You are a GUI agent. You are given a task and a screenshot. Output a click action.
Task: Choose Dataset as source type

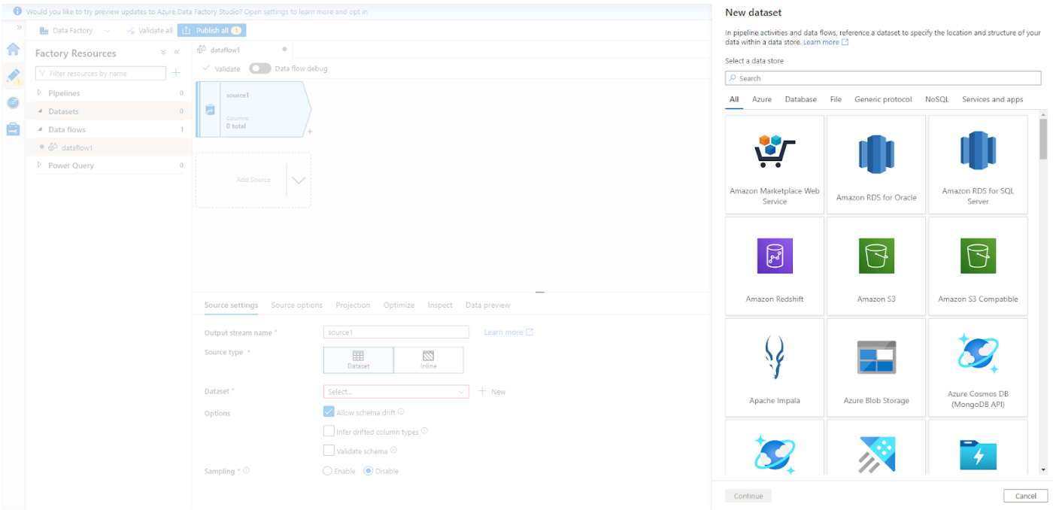358,360
